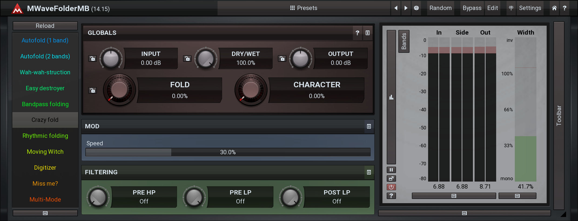
Task: Click the histogram icon on meter strip
Action: [391, 97]
